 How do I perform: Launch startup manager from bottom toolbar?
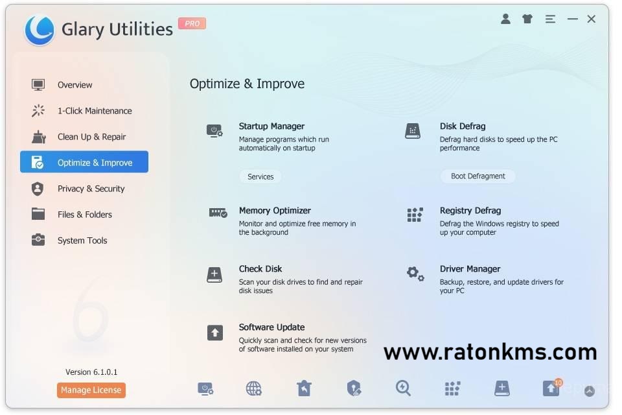point(205,388)
